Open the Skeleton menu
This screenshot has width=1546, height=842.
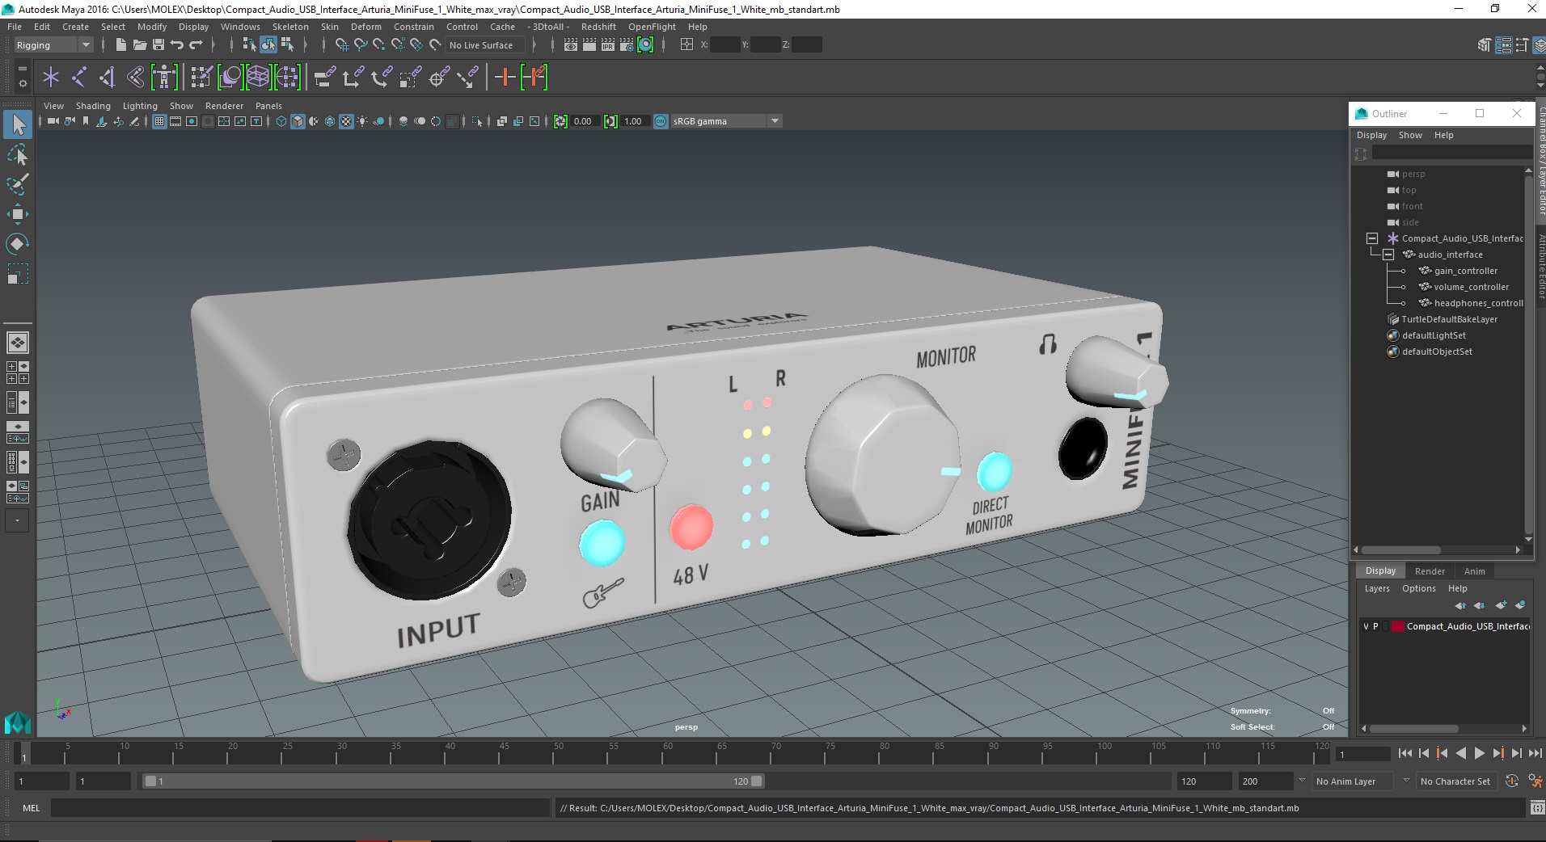tap(290, 27)
